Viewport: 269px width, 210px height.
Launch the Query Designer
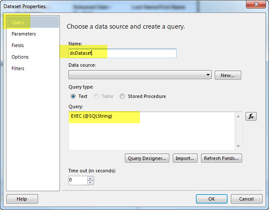[x=147, y=158]
